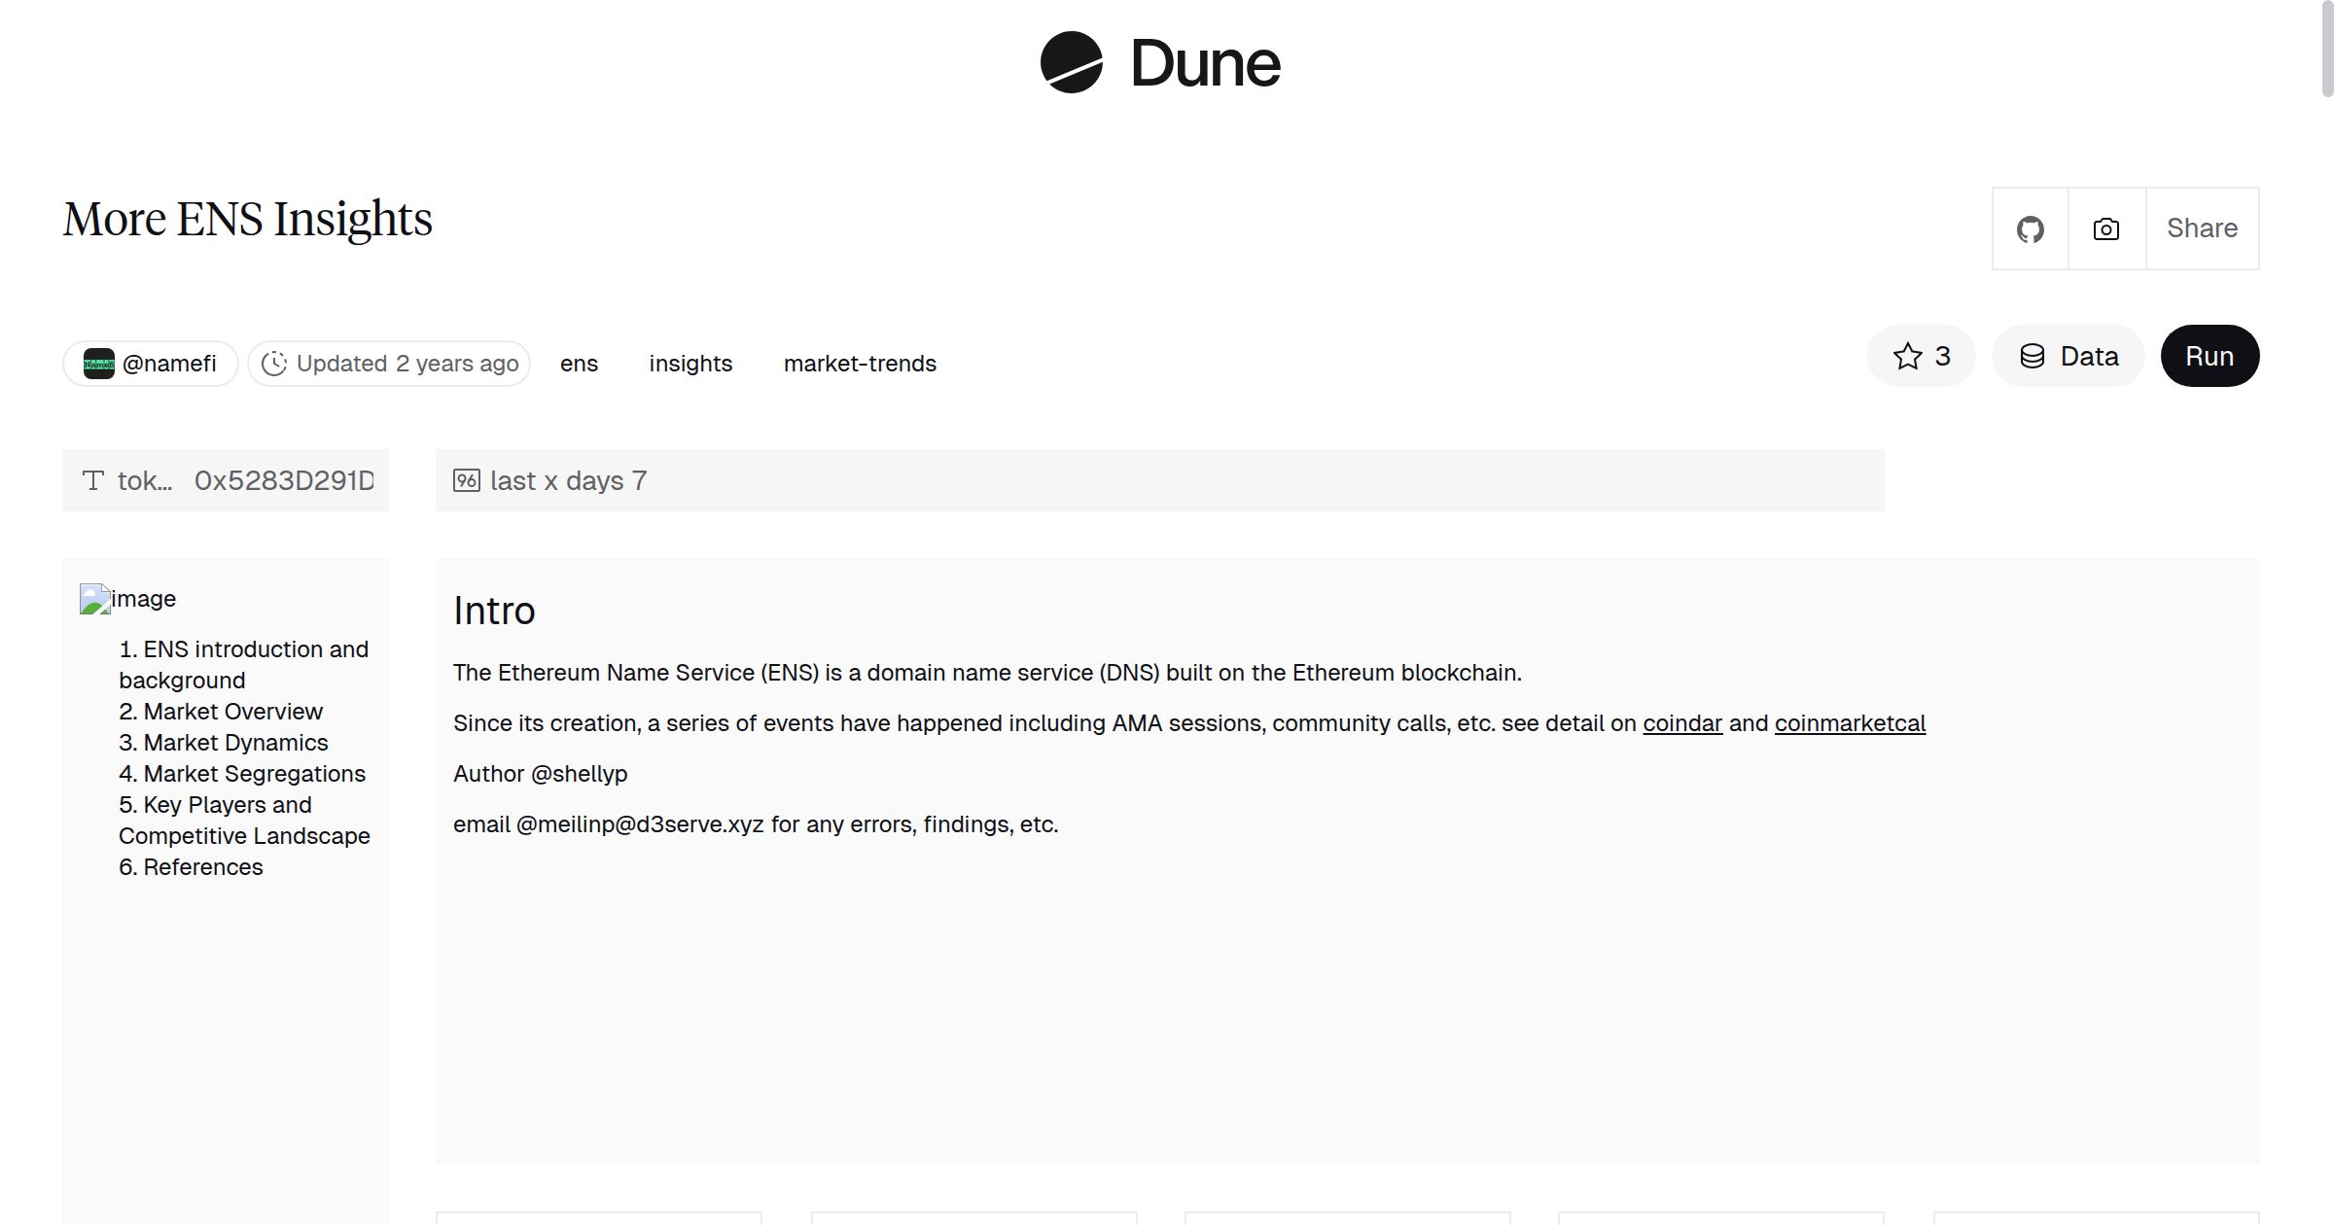Click the Share button
Viewport: 2334px width, 1225px height.
click(x=2202, y=228)
